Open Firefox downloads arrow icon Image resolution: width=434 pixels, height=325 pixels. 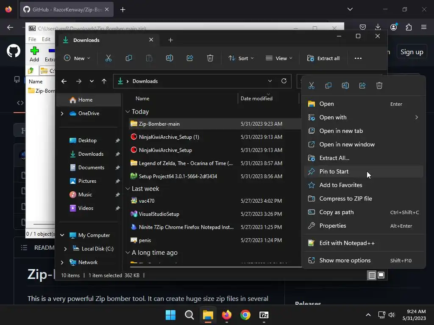[378, 27]
